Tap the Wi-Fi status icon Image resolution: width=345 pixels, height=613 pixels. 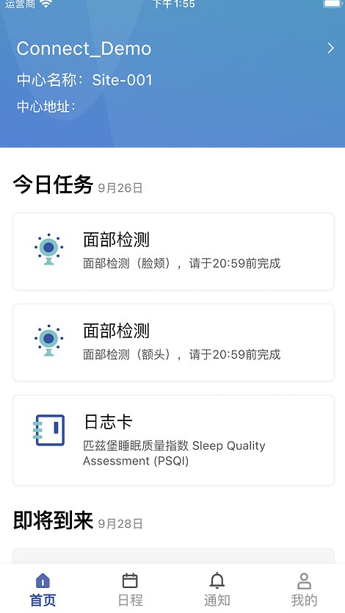coord(46,4)
